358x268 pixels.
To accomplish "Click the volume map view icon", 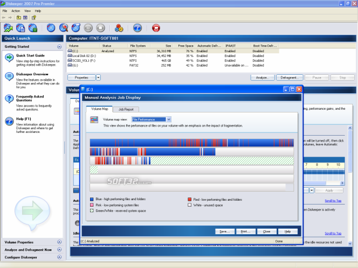I will tap(94, 119).
